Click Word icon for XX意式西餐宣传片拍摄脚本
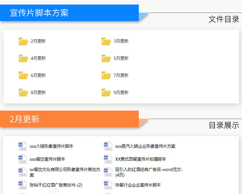The height and width of the screenshot is (194, 242). pyautogui.click(x=108, y=159)
